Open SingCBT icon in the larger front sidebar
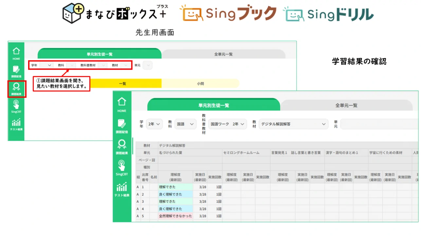The width and height of the screenshot is (421, 237). pyautogui.click(x=122, y=167)
